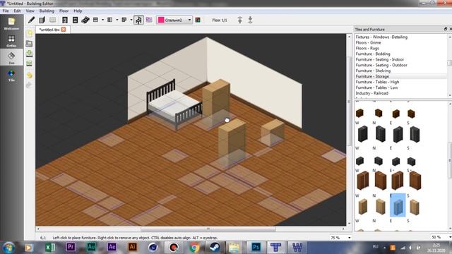The image size is (452, 254).
Task: Open Steam from the taskbar
Action: tap(215, 248)
